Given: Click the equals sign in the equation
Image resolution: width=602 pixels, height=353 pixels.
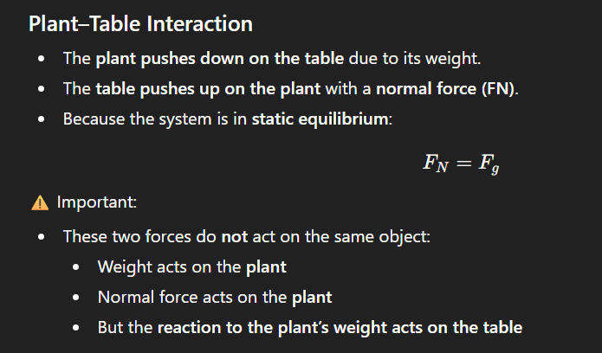Looking at the screenshot, I should 464,163.
